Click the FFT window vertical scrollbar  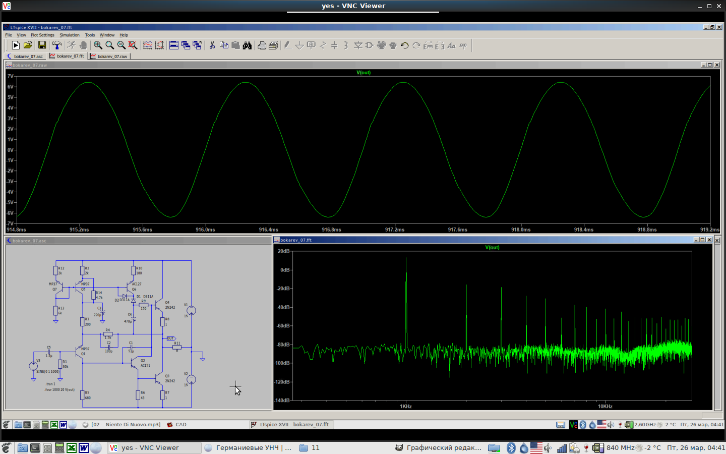[718, 328]
